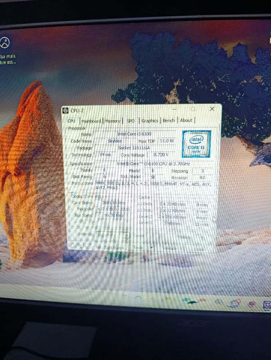
Task: Minimize the CPU-Z window
Action: coord(175,109)
